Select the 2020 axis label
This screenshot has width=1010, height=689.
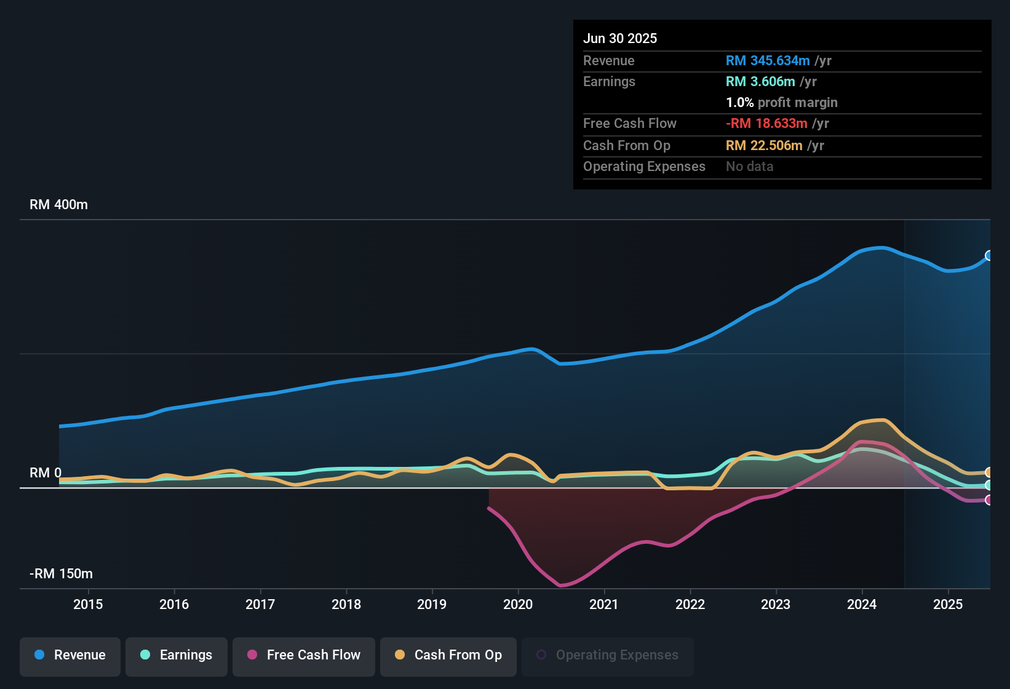point(519,605)
